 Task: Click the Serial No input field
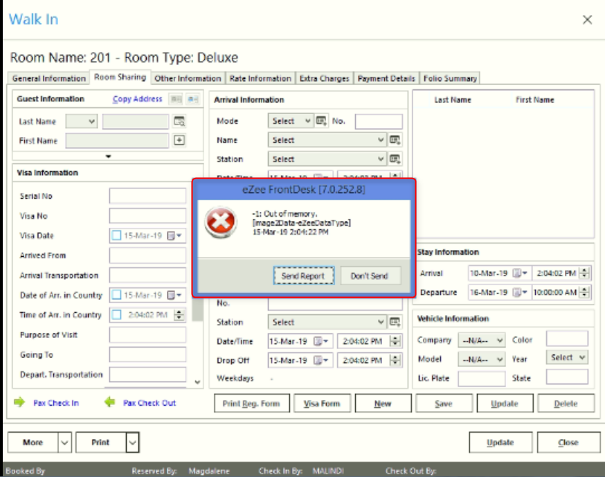[147, 196]
